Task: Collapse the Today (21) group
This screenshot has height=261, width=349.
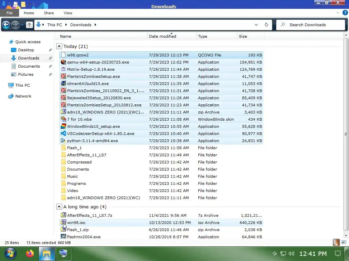Action: [x=59, y=46]
